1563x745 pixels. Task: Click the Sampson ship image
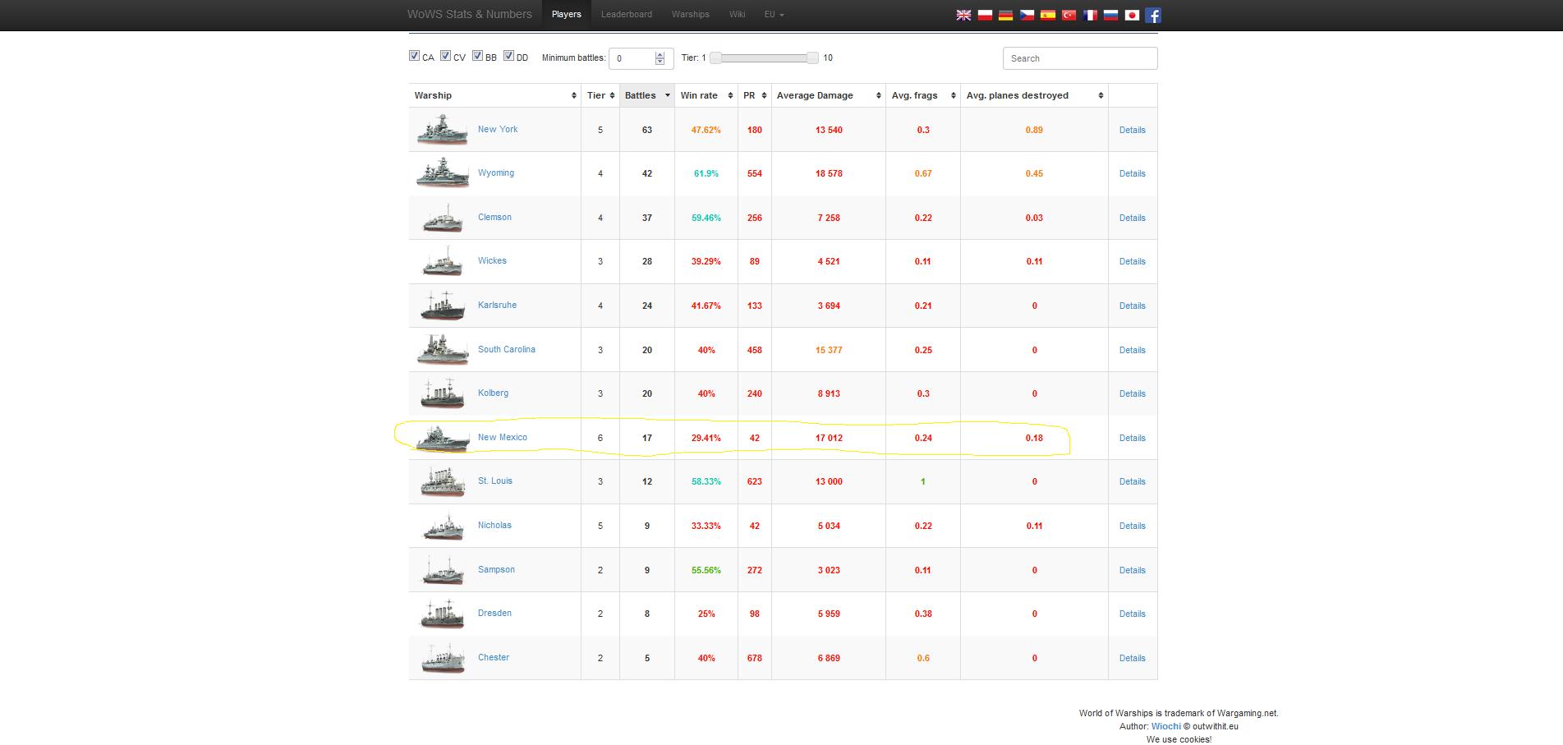[443, 570]
